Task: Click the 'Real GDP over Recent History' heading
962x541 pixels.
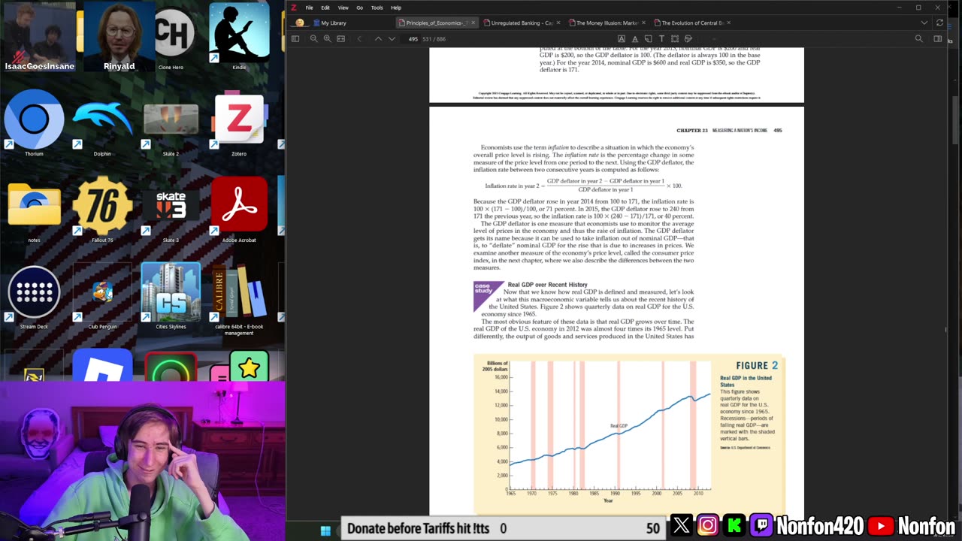Action: tap(547, 285)
